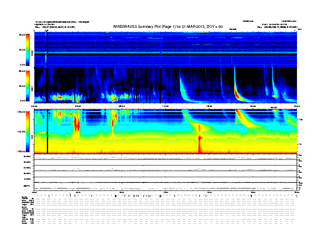Viewport: 320px width, 247px height.
Task: Click the radio burst near 13:30 in RAD1
Action: pyautogui.click(x=182, y=91)
